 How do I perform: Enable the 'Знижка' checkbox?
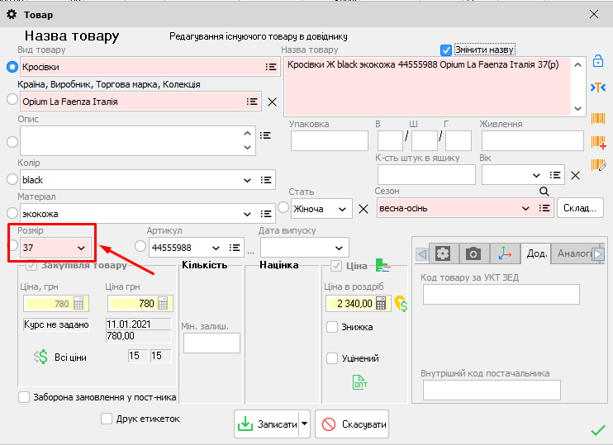332,327
